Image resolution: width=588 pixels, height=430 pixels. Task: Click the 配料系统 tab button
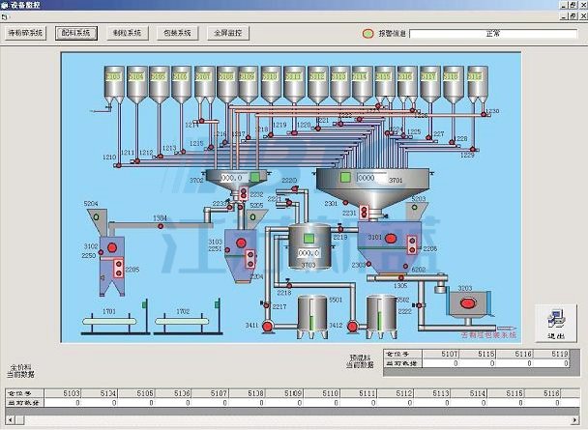click(75, 33)
